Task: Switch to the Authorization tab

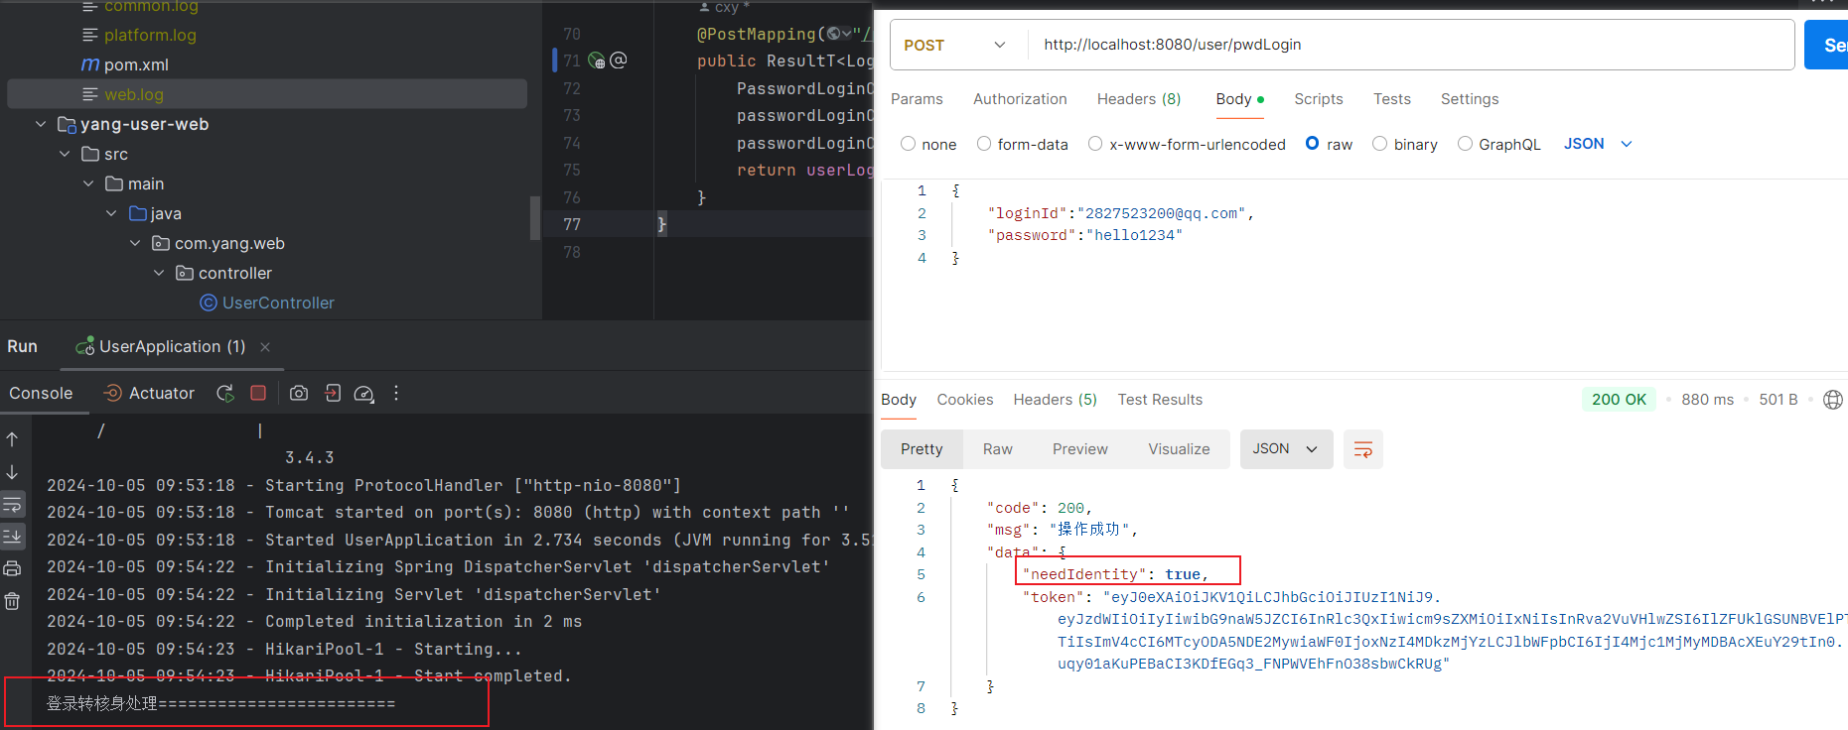Action: 1020,99
